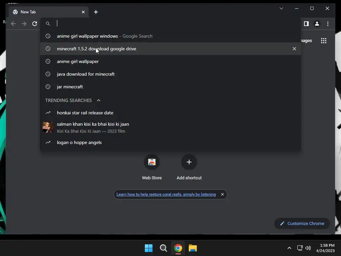This screenshot has width=341, height=256.
Task: Click the Chrome back arrow
Action: pyautogui.click(x=13, y=24)
